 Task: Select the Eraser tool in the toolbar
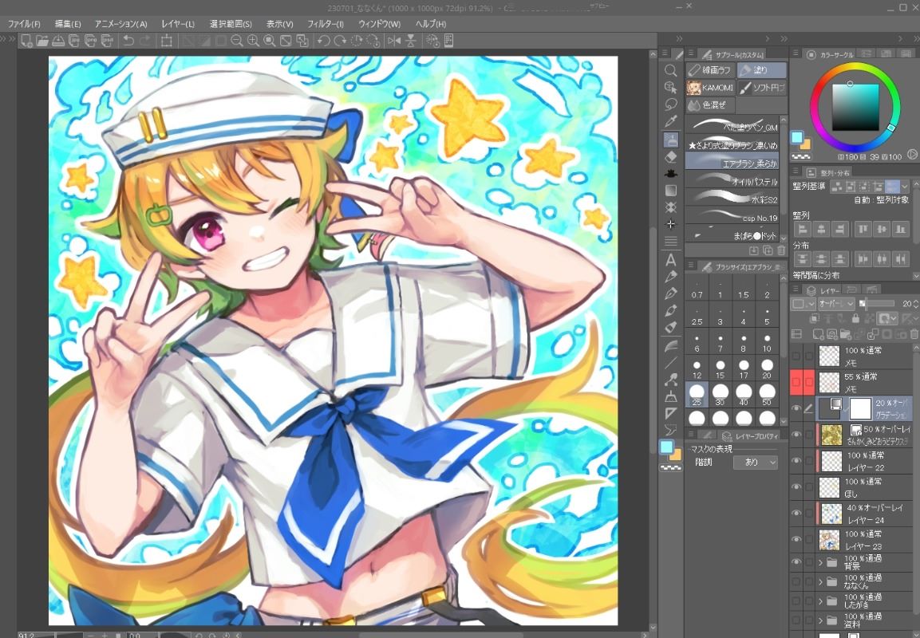click(671, 157)
